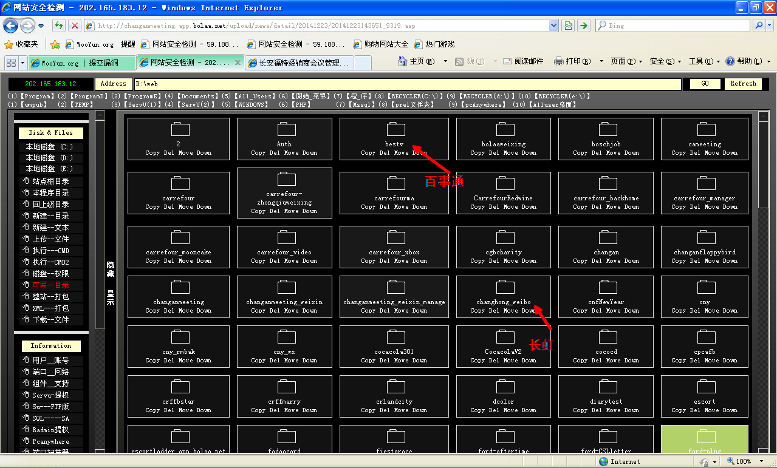Open 热门游戏 favorites bar link
Viewport: 777px width, 468px height.
434,44
